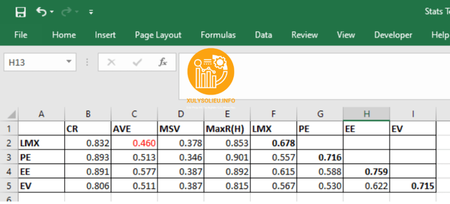Click the MSV header cell

point(181,129)
